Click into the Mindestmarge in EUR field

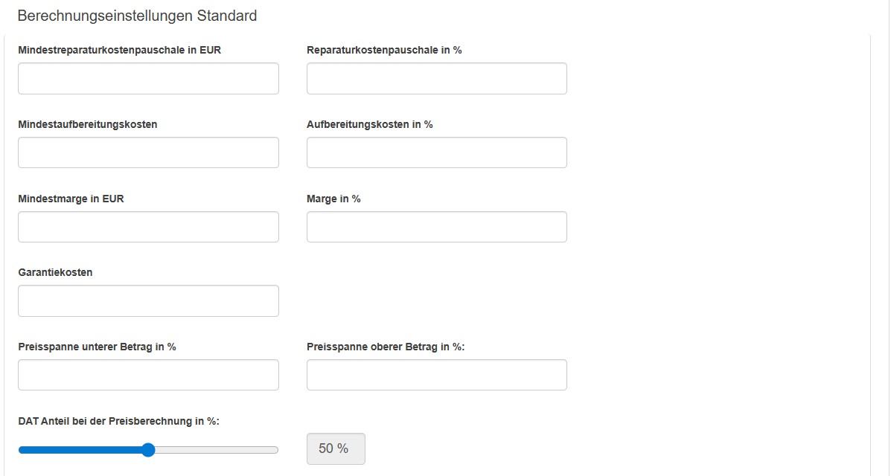point(148,227)
